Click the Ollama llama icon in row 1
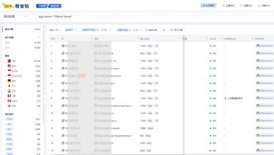 pyautogui.click(x=258, y=46)
